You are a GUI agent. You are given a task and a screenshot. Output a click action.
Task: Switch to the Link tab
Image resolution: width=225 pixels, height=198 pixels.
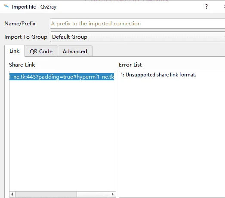tap(15, 51)
